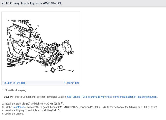Viewport: 166px width, 120px height.
Task: Open the Zoom/Print link
Action: [x=73, y=83]
